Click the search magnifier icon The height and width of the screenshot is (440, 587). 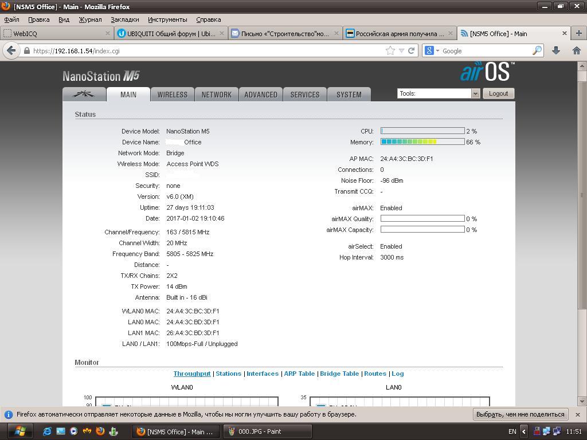tap(537, 50)
